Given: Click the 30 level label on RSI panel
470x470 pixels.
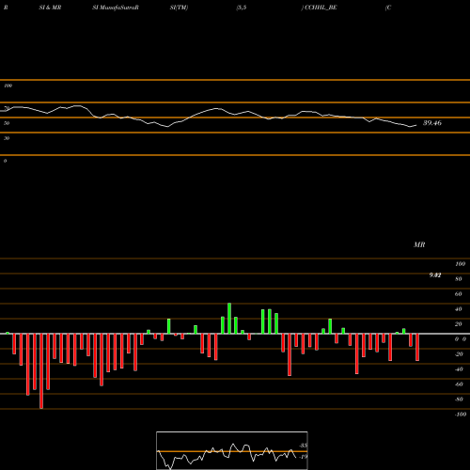Looking at the screenshot, I should coord(7,138).
